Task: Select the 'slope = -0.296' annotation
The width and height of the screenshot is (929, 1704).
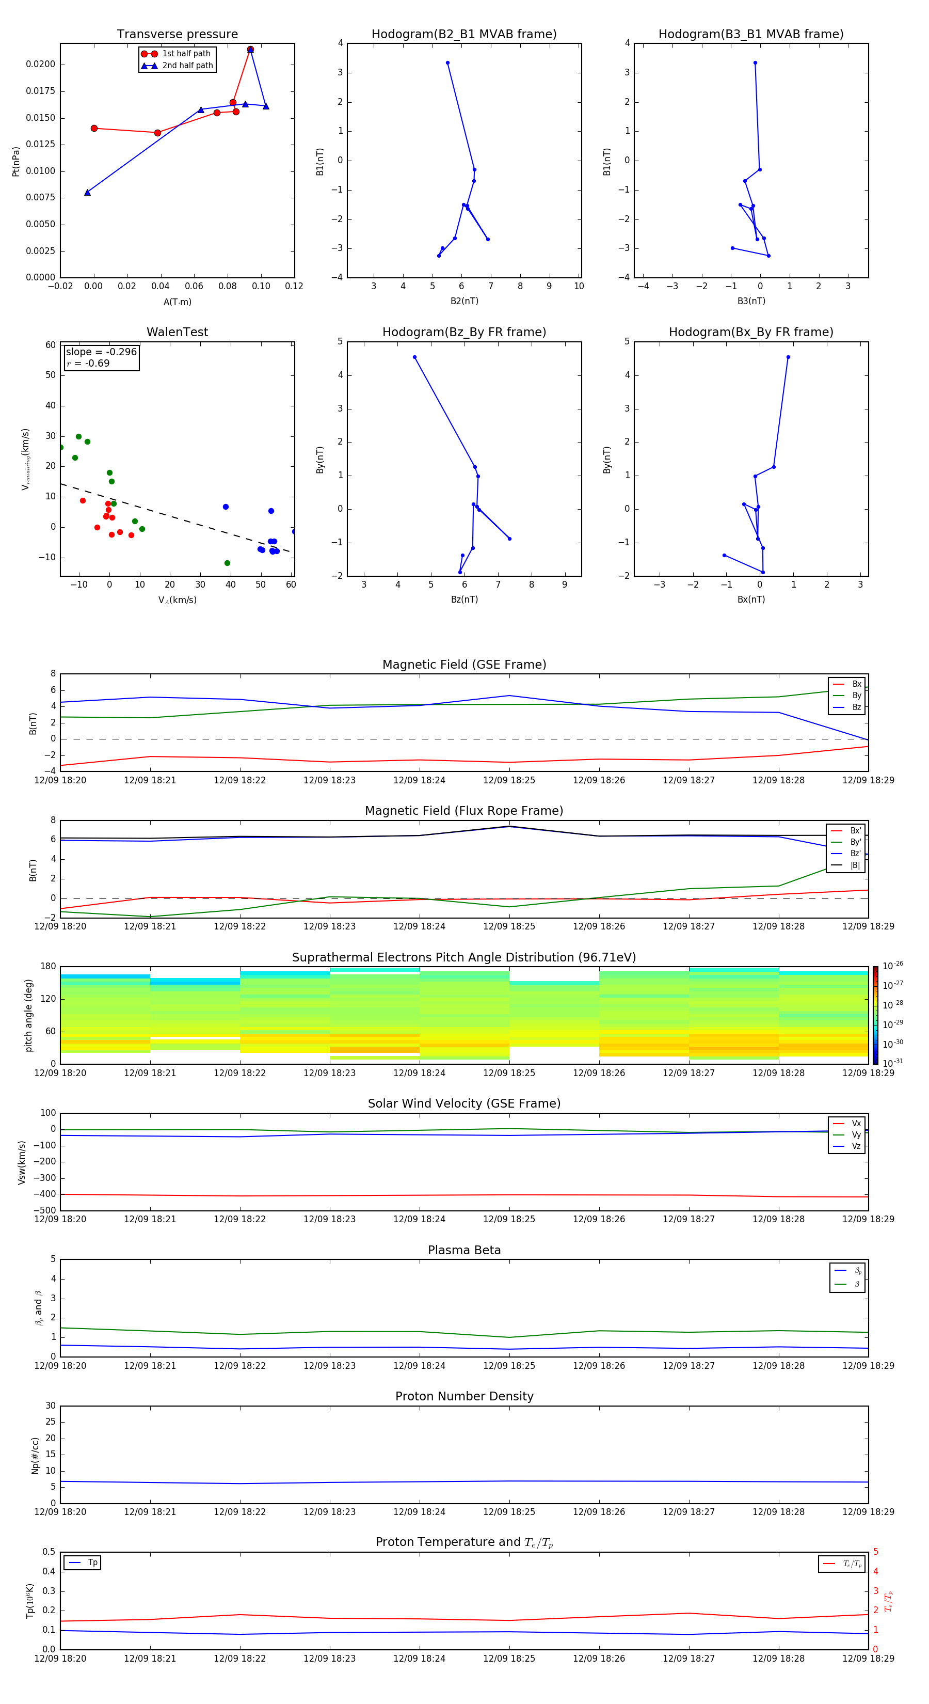Action: click(x=101, y=352)
